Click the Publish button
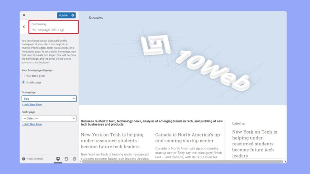The width and height of the screenshot is (310, 174). [x=63, y=15]
